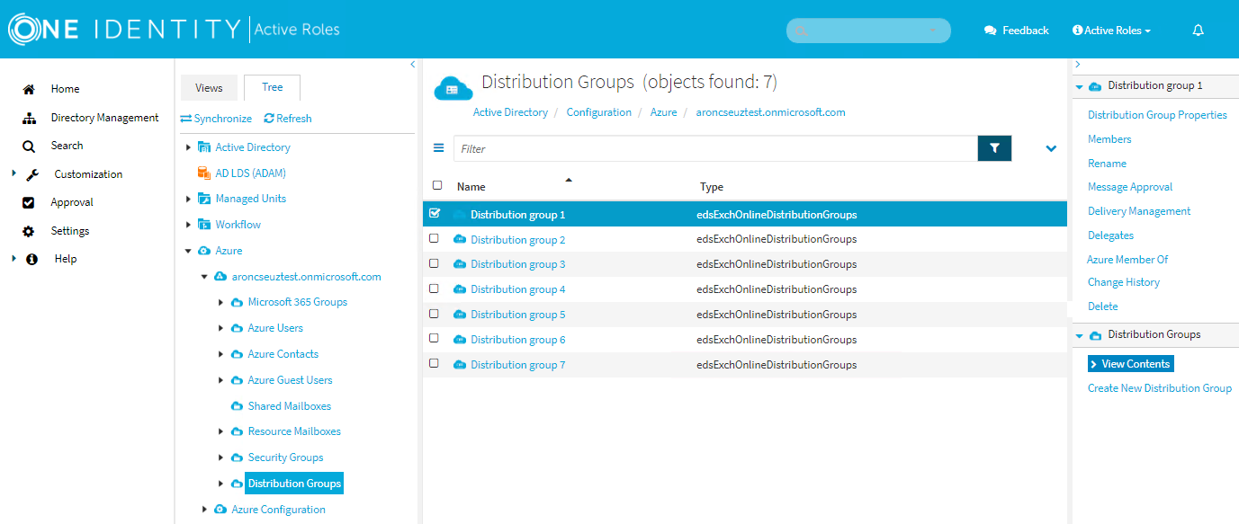
Task: Expand the Azure Users node
Action: [x=221, y=328]
